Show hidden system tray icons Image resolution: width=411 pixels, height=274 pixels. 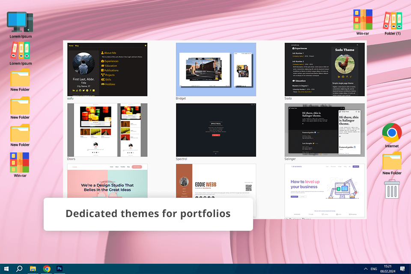click(365, 269)
